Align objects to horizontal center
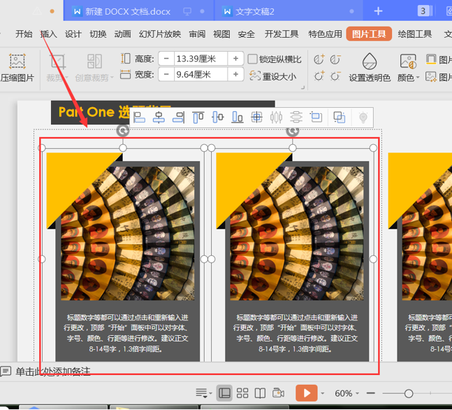This screenshot has width=452, height=410. (159, 118)
